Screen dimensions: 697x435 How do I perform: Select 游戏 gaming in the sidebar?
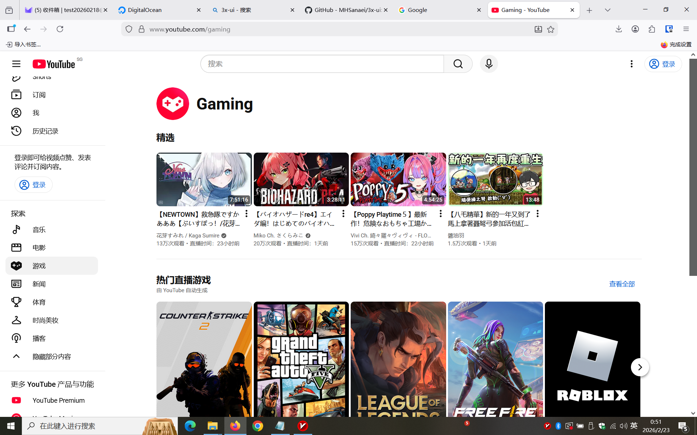click(52, 266)
